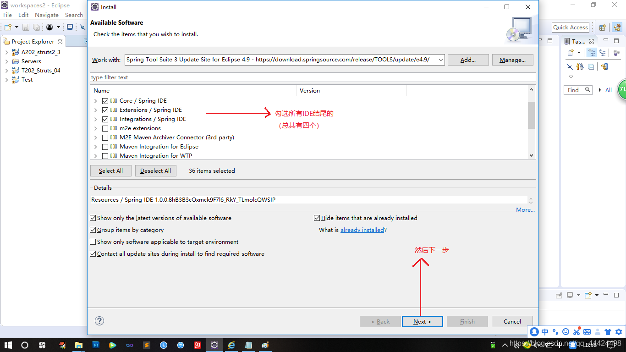626x352 pixels.
Task: Expand the m2e extensions category
Action: tap(95, 128)
